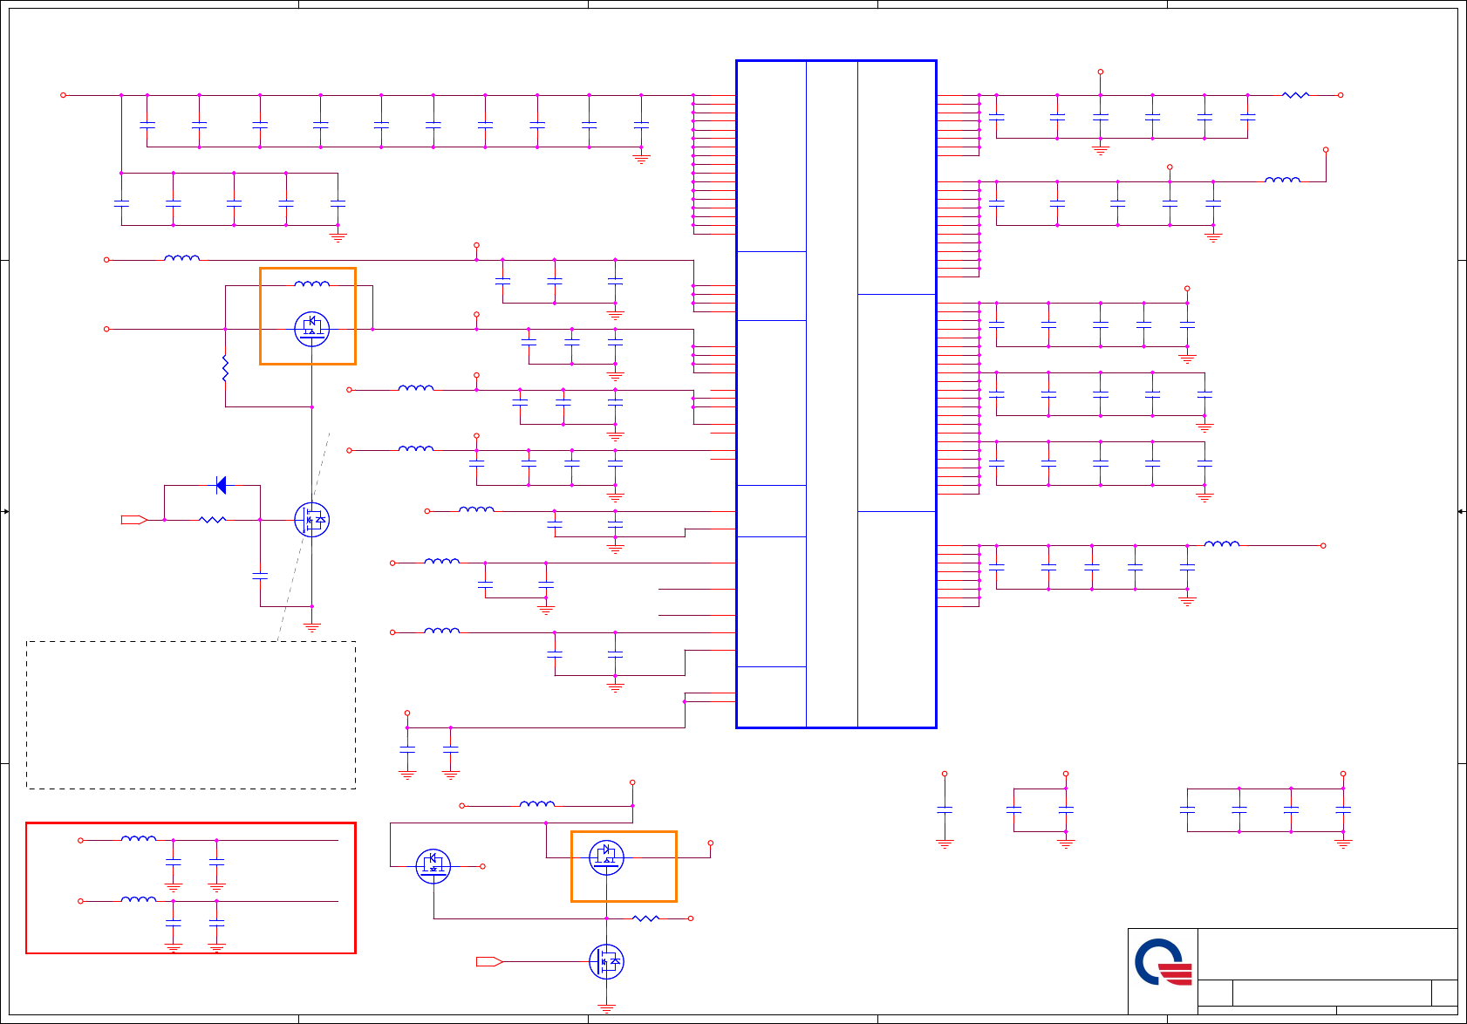The image size is (1467, 1024).
Task: Select the MOSFET inside the lower orange box
Action: pos(606,857)
